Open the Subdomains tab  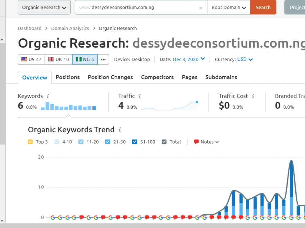tap(221, 77)
